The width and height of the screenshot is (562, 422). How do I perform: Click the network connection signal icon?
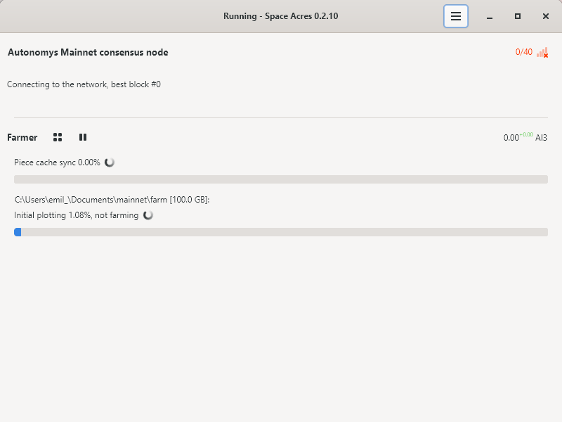[x=542, y=53]
